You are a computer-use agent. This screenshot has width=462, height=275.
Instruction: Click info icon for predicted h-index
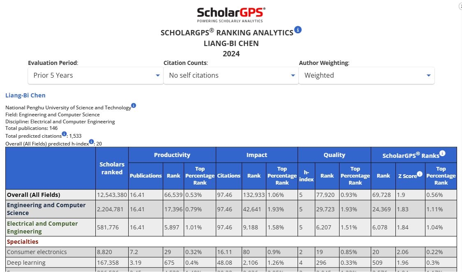(x=91, y=142)
